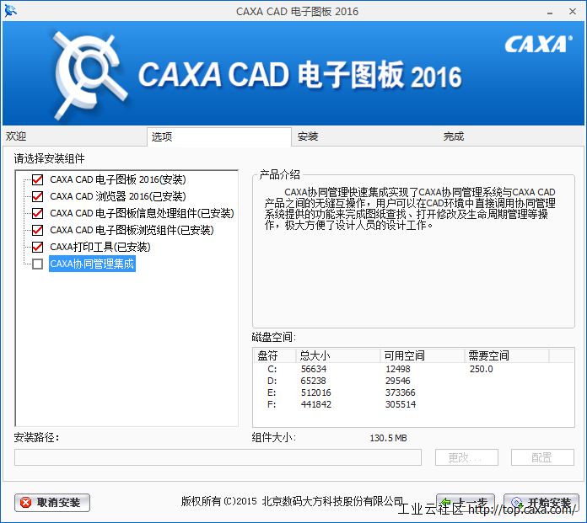The height and width of the screenshot is (523, 587).
Task: Click the 130.5 MB component size value
Action: pos(388,438)
